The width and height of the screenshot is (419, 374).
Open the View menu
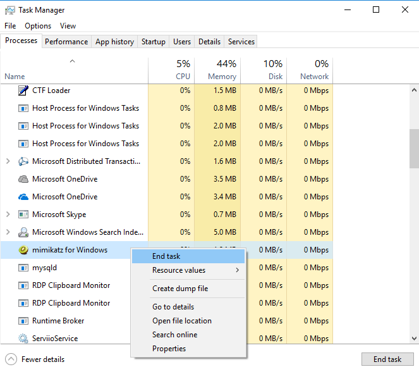(x=68, y=26)
